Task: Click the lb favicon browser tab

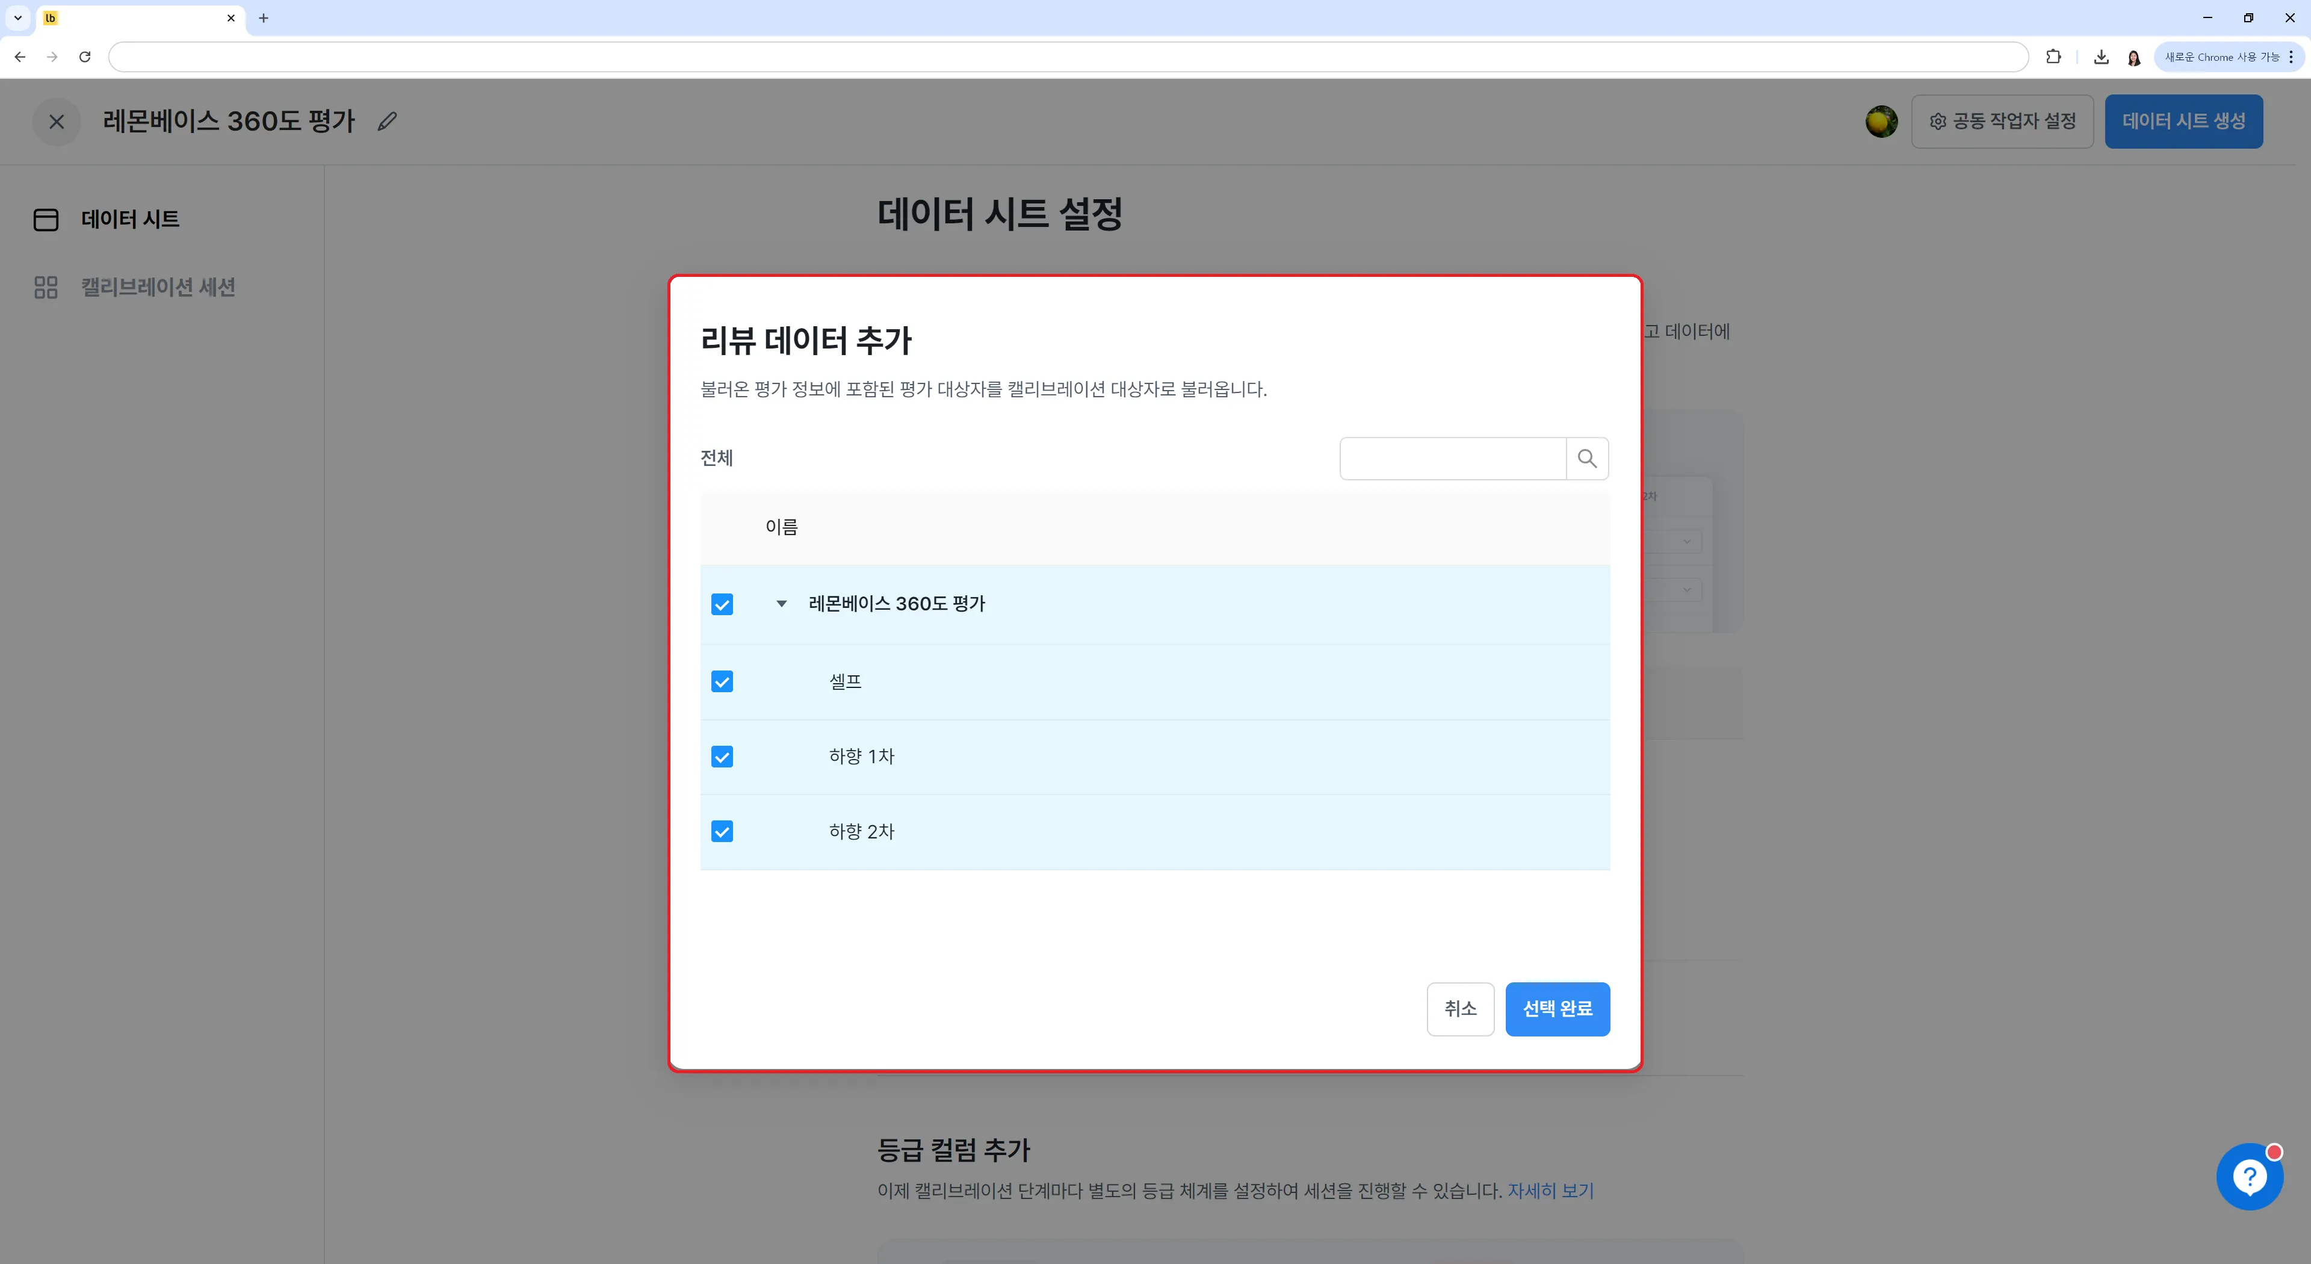Action: (x=141, y=18)
